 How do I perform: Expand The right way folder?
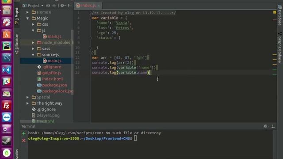point(27,103)
